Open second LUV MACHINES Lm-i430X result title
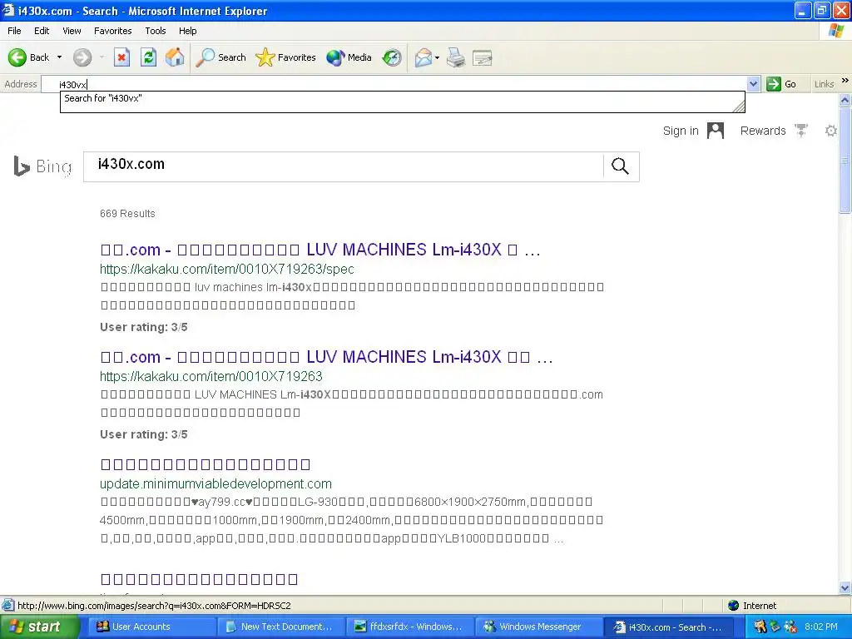The width and height of the screenshot is (852, 639). click(326, 357)
